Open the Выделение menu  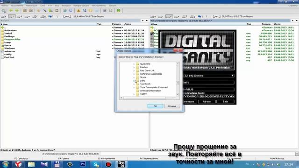[x=17, y=6]
